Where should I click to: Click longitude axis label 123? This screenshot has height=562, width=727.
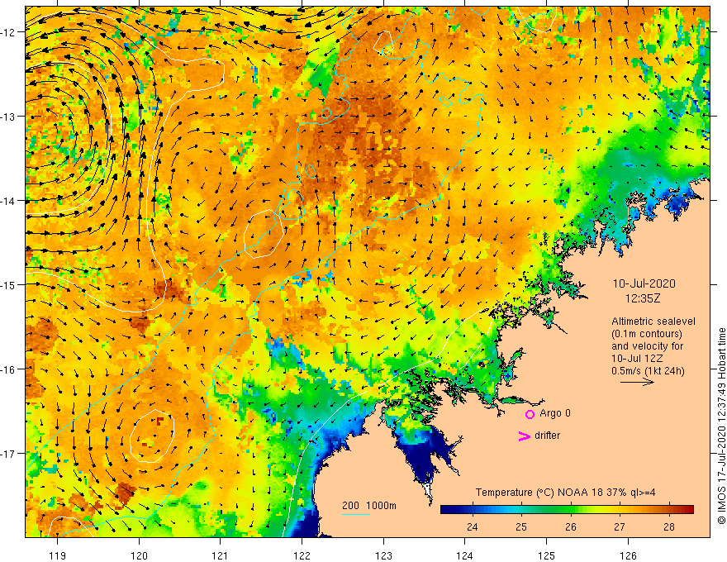(x=383, y=556)
